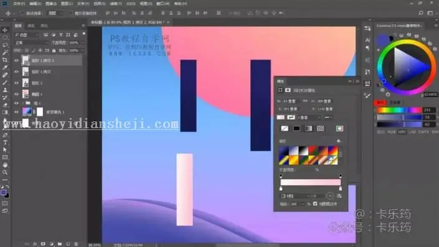Screen dimensions: 439x247
Task: Choose the pattern fill type button
Action: [x=320, y=128]
